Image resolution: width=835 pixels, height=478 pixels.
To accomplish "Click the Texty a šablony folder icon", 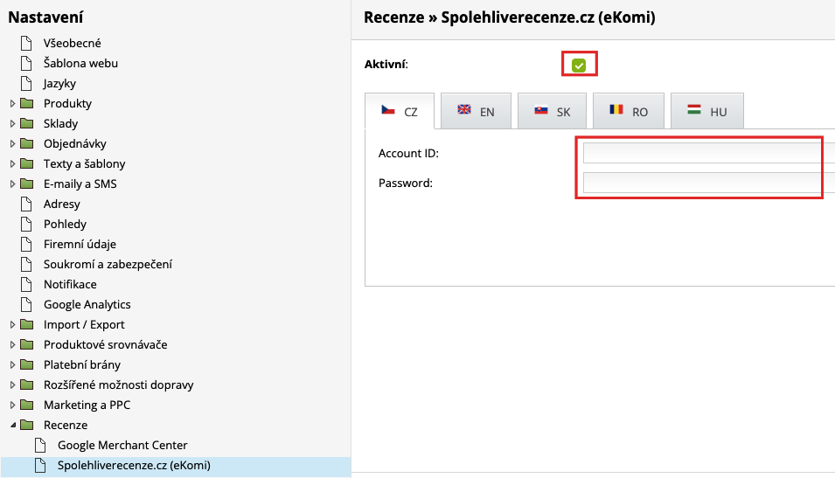I will coord(26,164).
